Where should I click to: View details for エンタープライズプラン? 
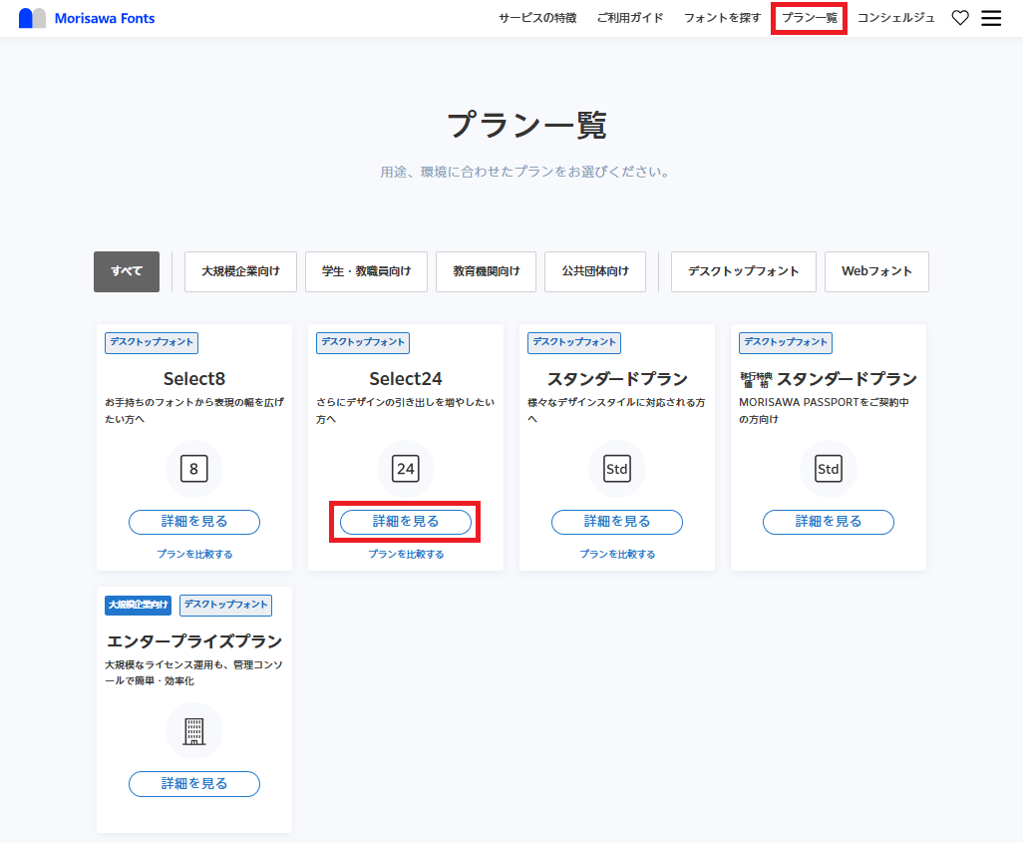194,784
